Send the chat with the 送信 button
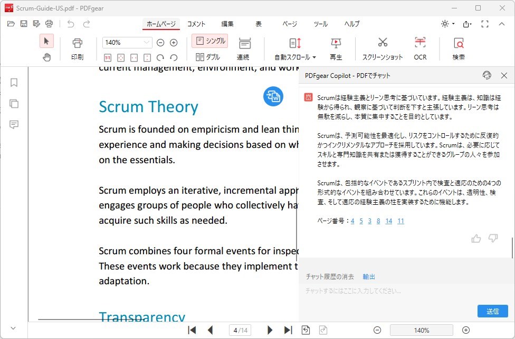 [x=492, y=311]
